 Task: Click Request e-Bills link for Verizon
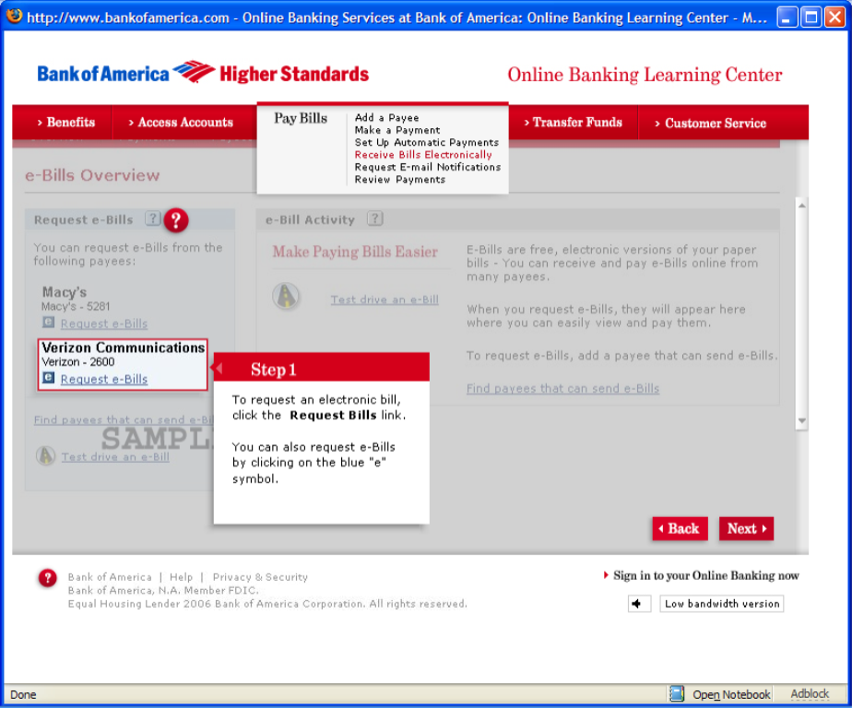coord(104,379)
